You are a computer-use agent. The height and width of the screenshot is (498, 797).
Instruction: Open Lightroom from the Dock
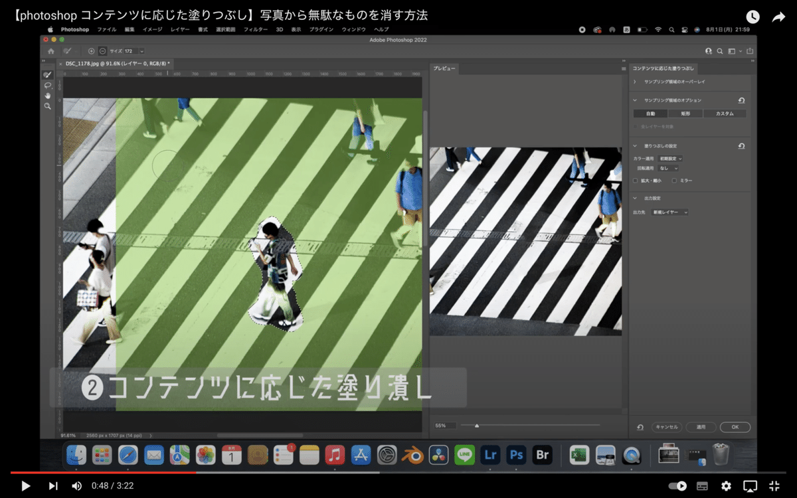point(490,455)
